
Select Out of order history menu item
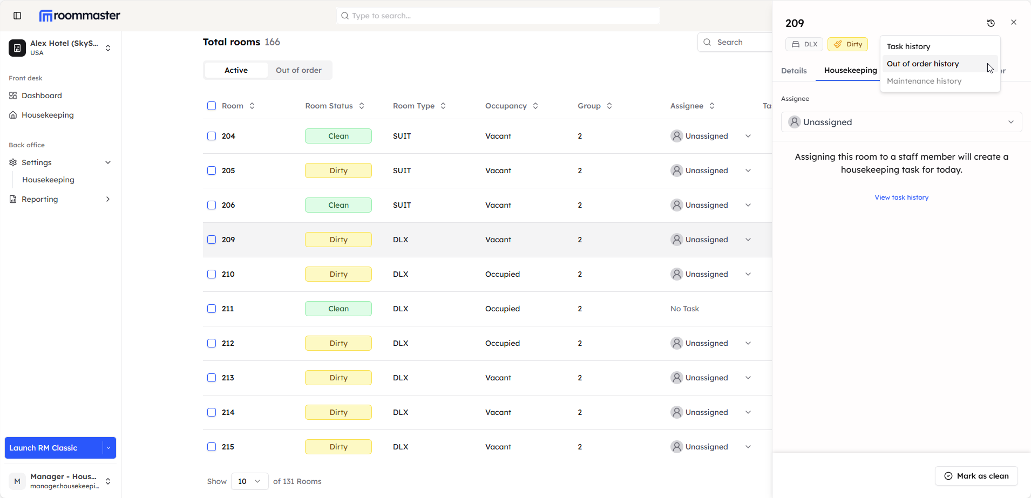(923, 64)
